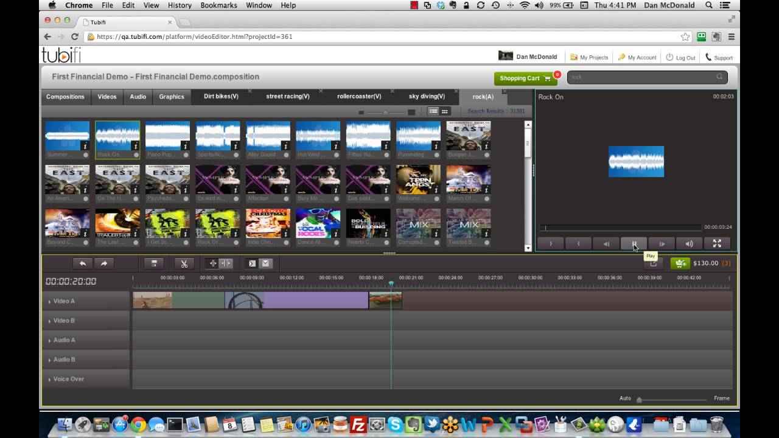Open Spotlight search in menu bar
Image resolution: width=779 pixels, height=438 pixels.
[709, 5]
